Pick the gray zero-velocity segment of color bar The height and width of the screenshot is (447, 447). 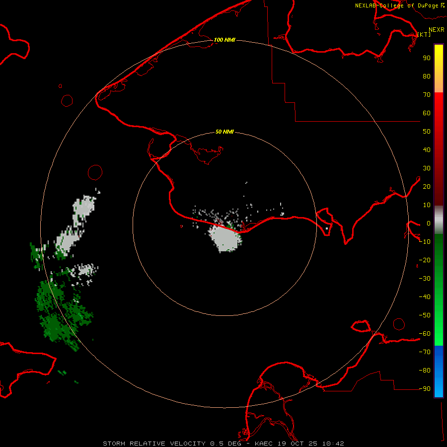pos(439,220)
